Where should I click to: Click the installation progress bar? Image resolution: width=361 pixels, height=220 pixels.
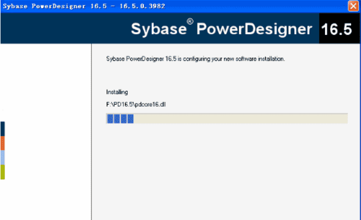click(227, 119)
